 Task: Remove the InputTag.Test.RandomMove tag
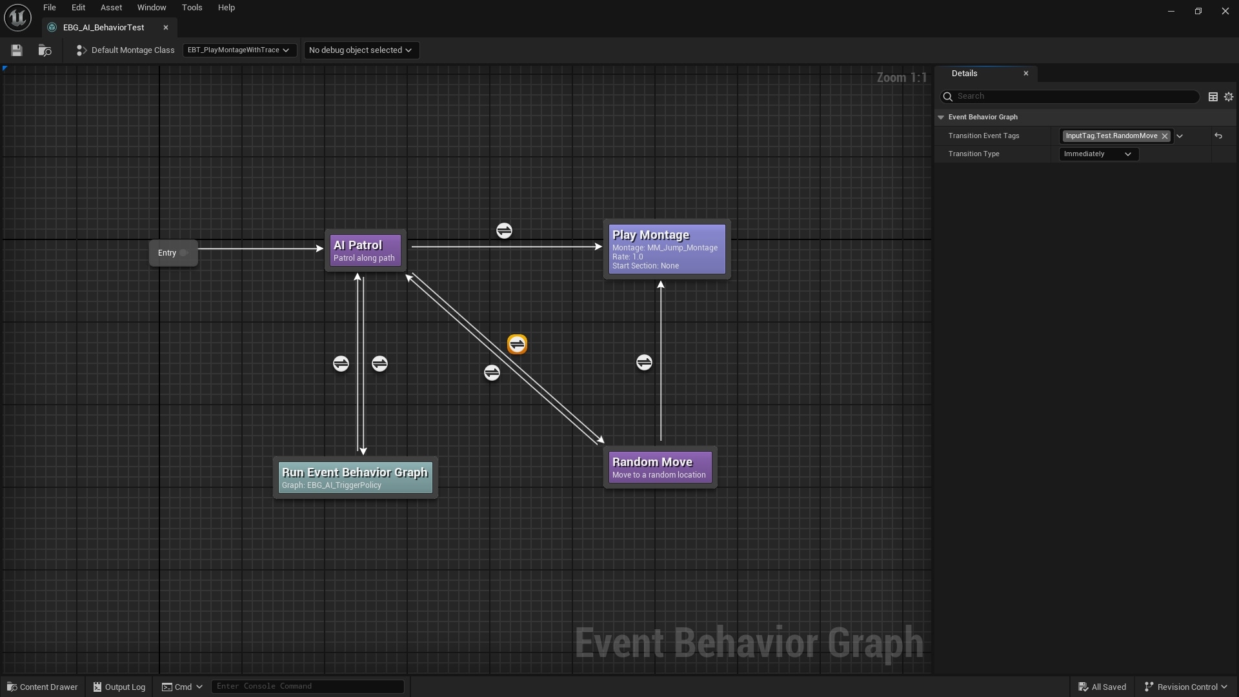pos(1165,136)
